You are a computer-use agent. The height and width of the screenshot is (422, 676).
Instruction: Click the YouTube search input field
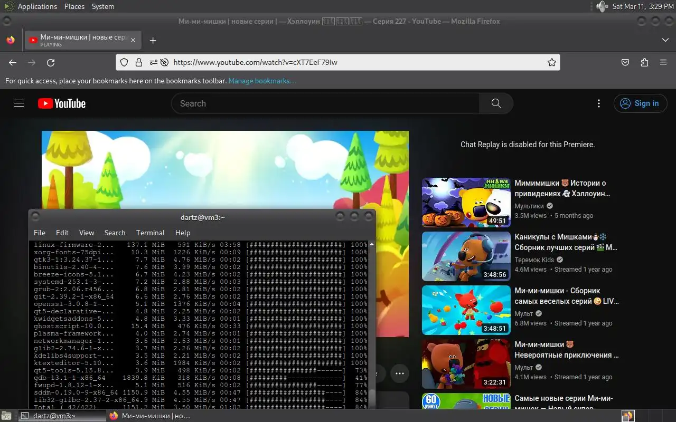(325, 103)
